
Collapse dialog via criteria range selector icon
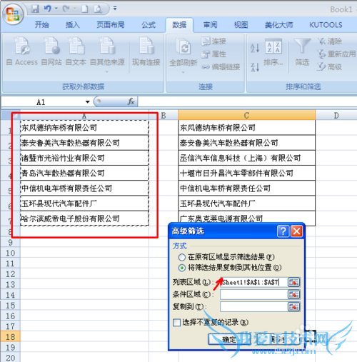tap(293, 295)
